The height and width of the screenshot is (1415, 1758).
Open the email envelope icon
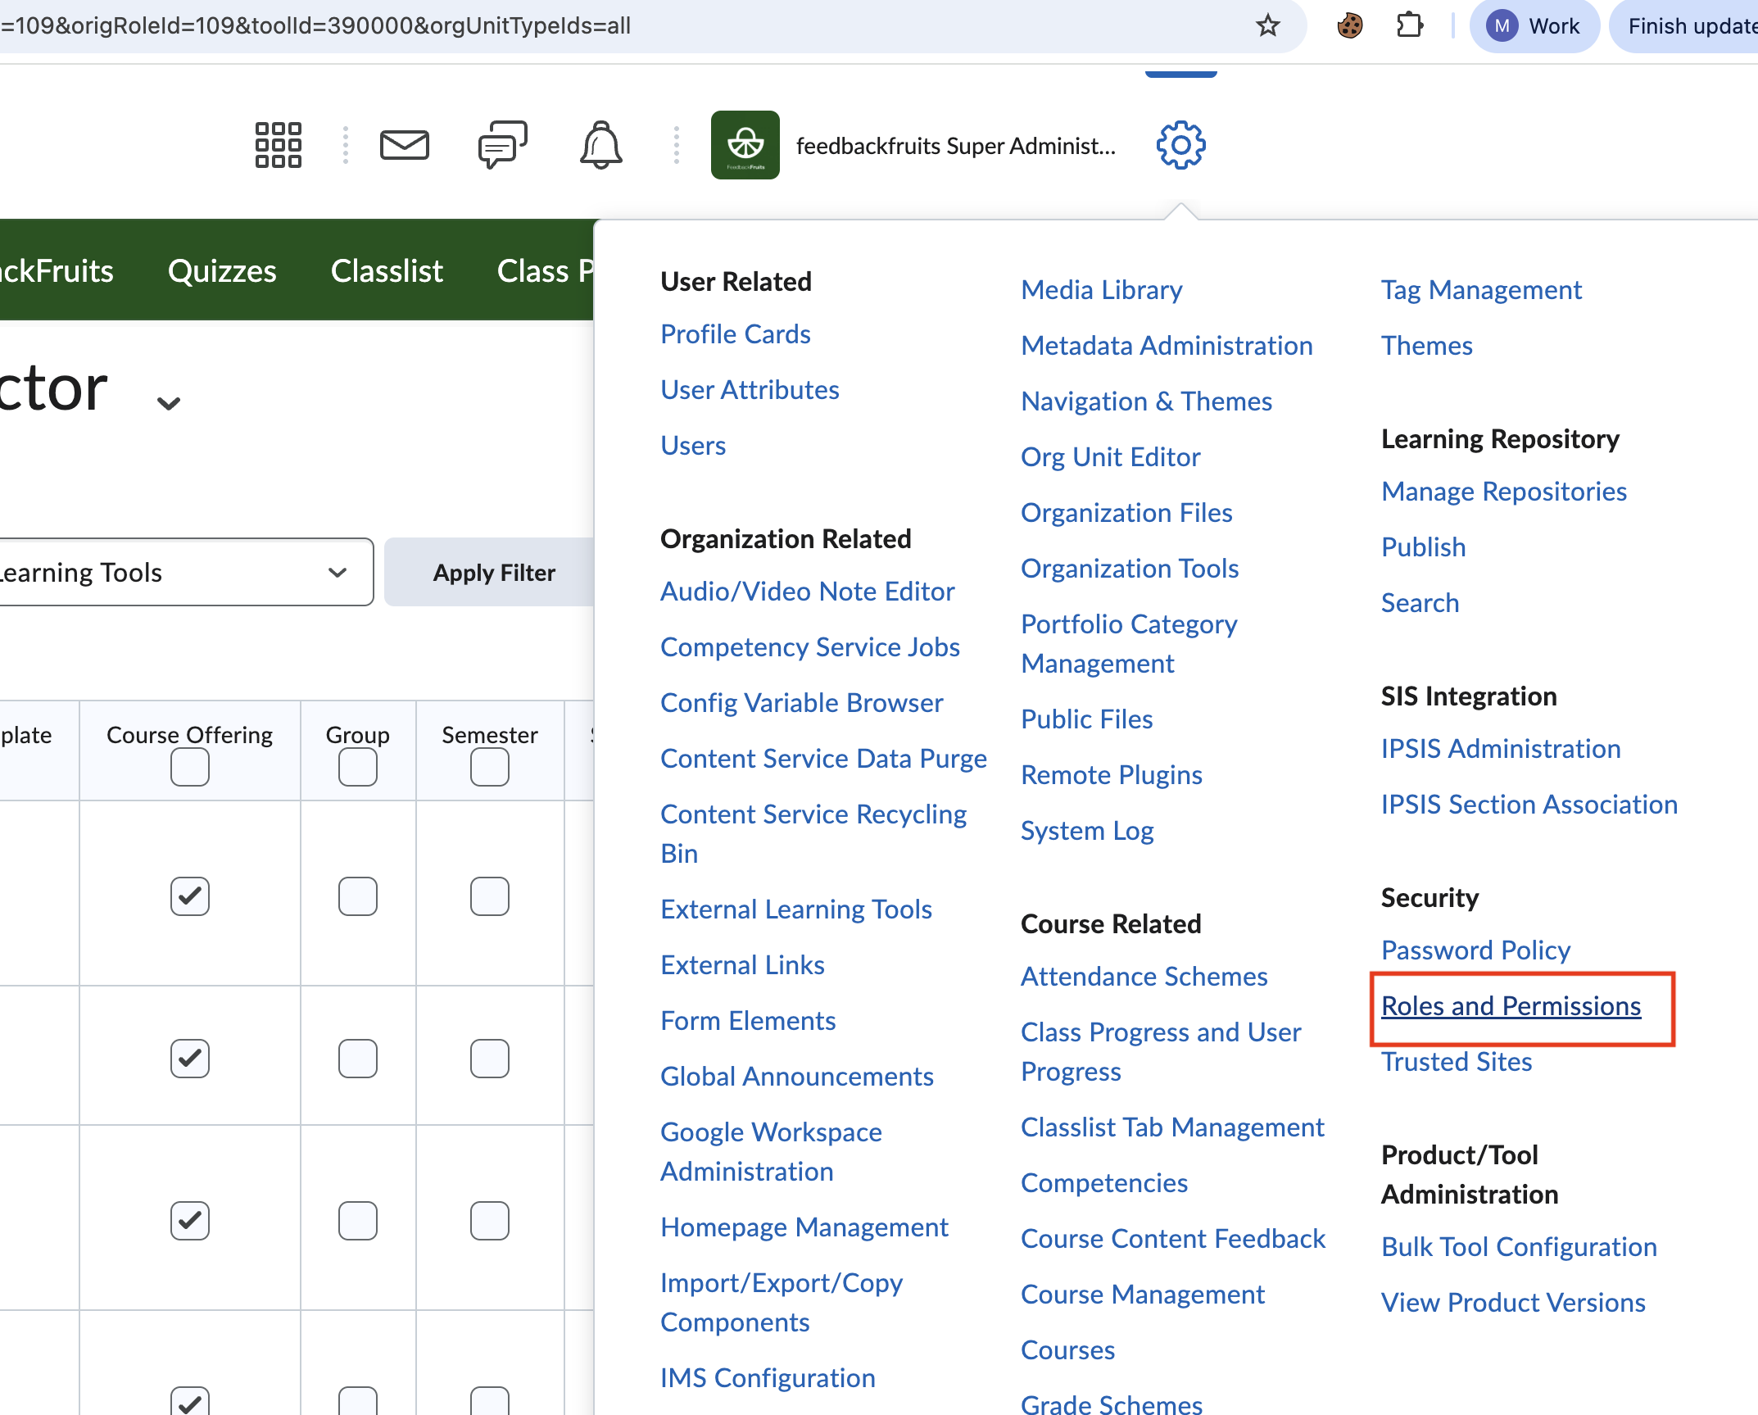[x=405, y=144]
